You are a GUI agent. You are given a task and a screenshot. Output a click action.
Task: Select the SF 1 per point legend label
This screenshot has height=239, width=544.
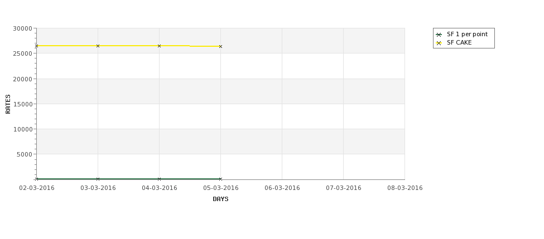[x=467, y=35]
